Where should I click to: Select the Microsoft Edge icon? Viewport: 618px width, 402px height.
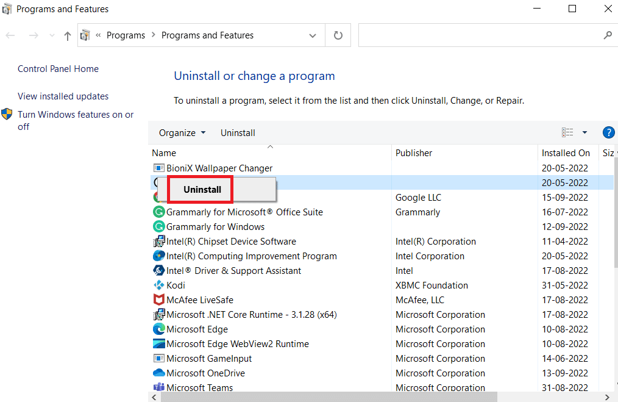click(x=158, y=329)
